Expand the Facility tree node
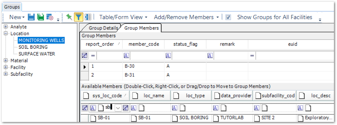This screenshot has height=125, width=337. coord(6,67)
